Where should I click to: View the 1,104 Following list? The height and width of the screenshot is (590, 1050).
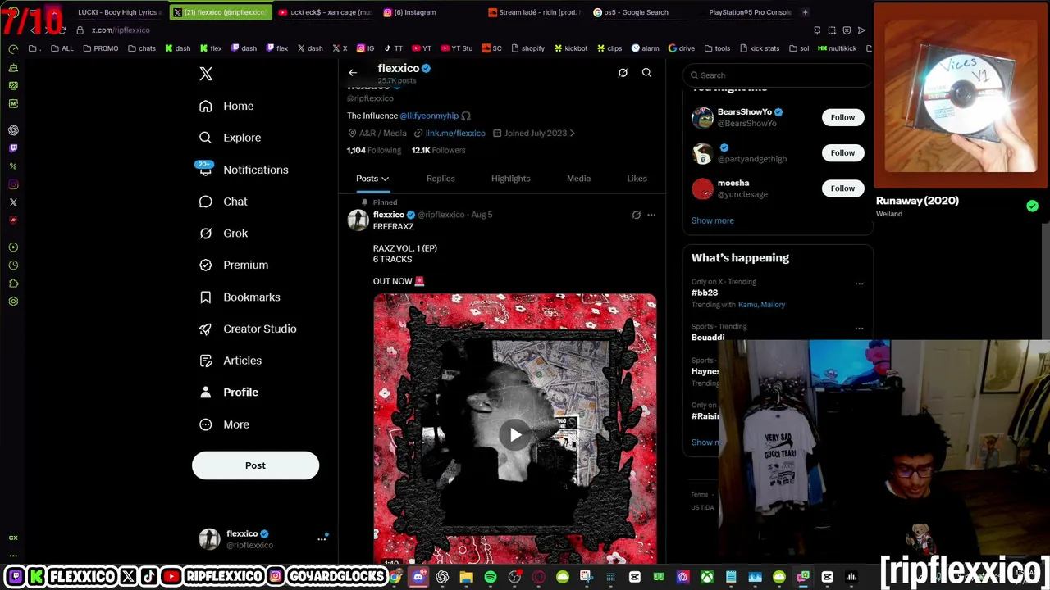pos(374,150)
